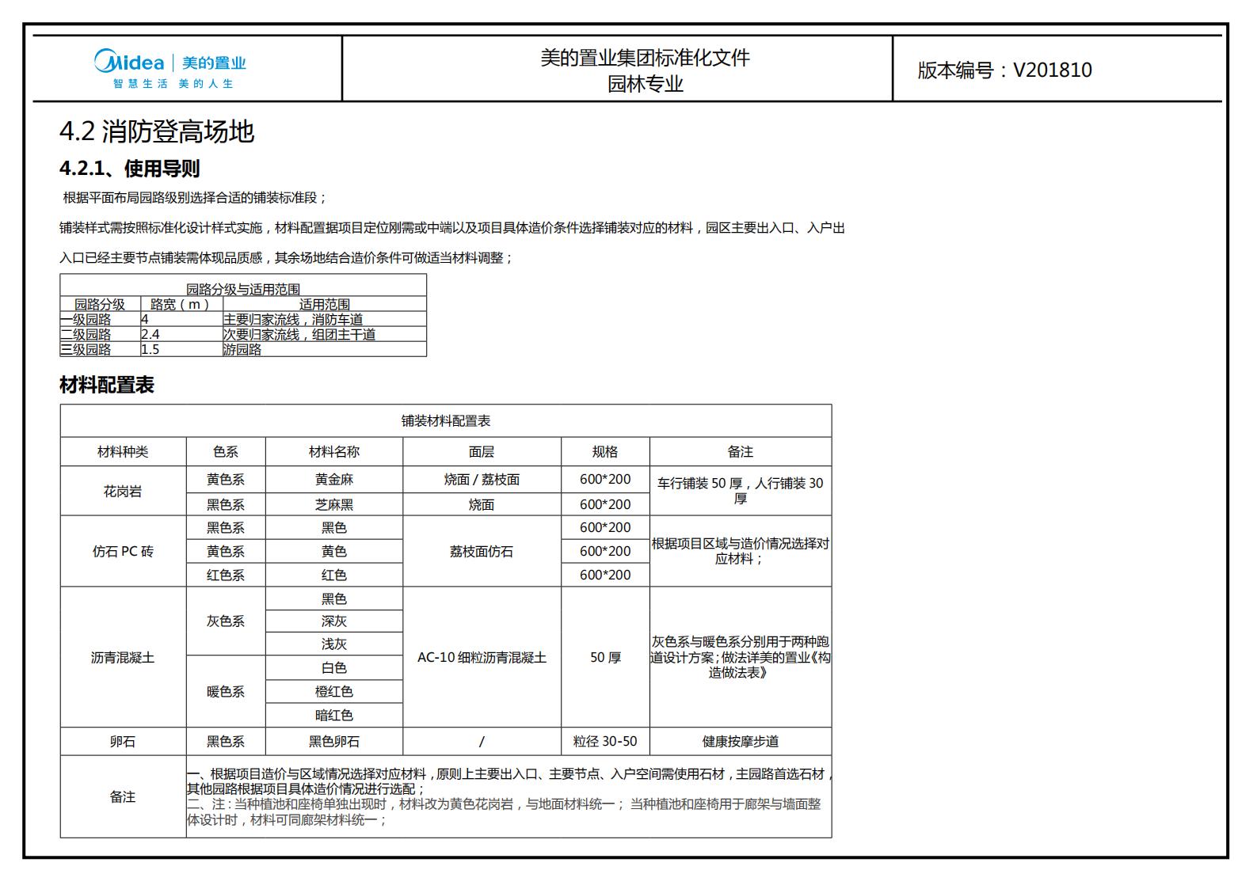Click the remark 根据项目区域与造价情况选择对应材料

(741, 552)
